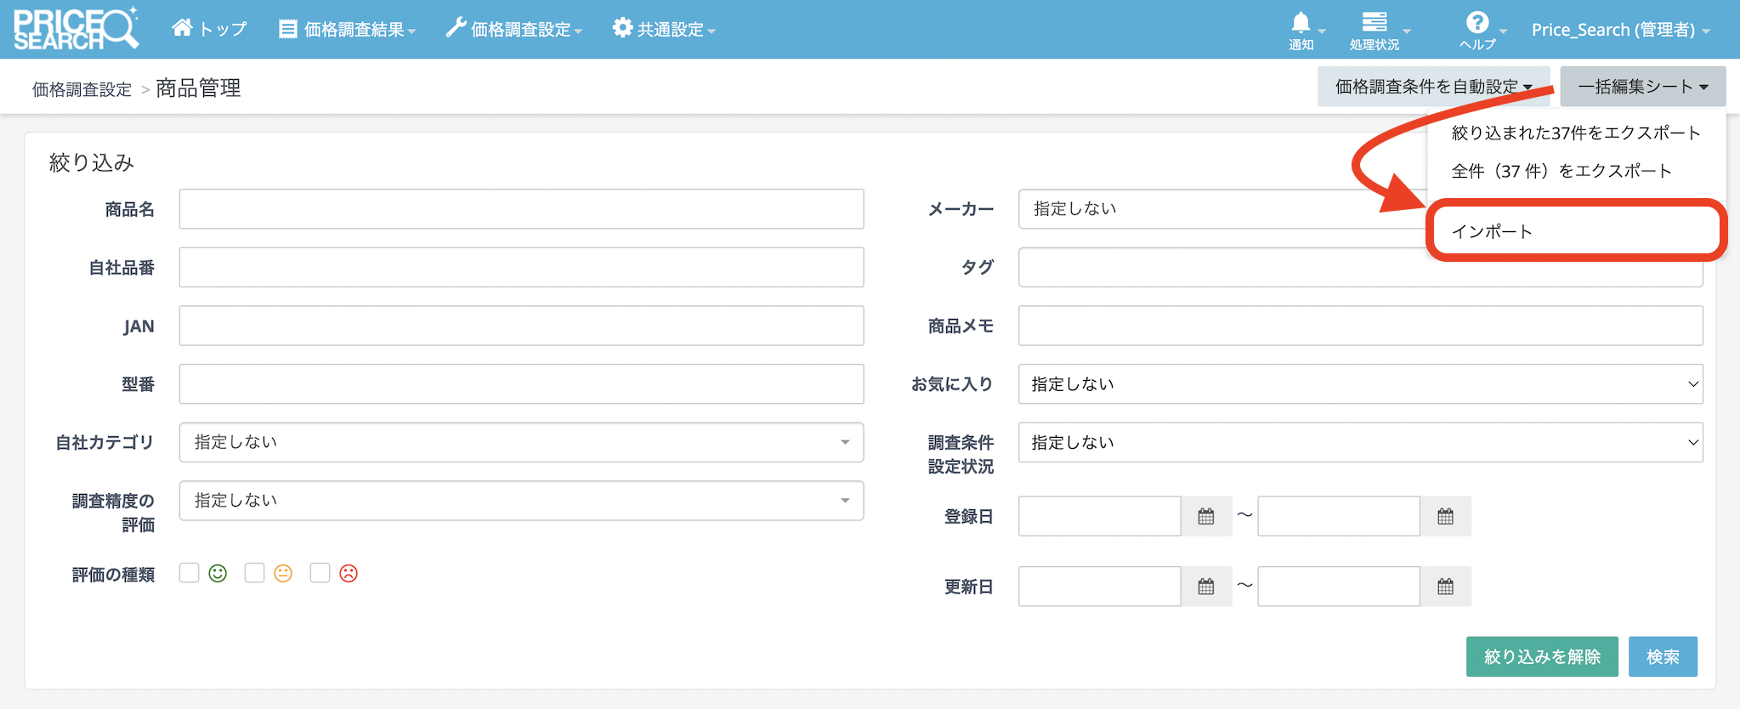
Task: Click the Price Search logo
Action: click(76, 29)
